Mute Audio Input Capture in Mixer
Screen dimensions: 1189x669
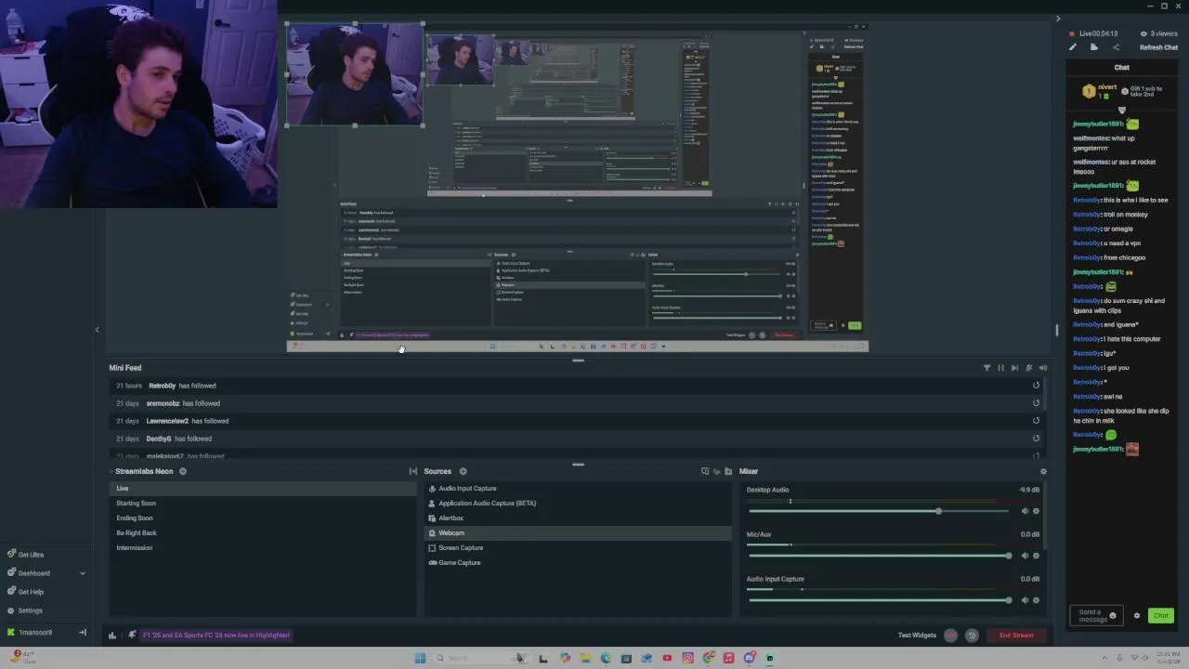1025,600
